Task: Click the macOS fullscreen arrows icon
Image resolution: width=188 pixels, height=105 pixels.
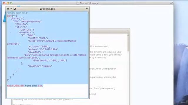Action: click(172, 3)
